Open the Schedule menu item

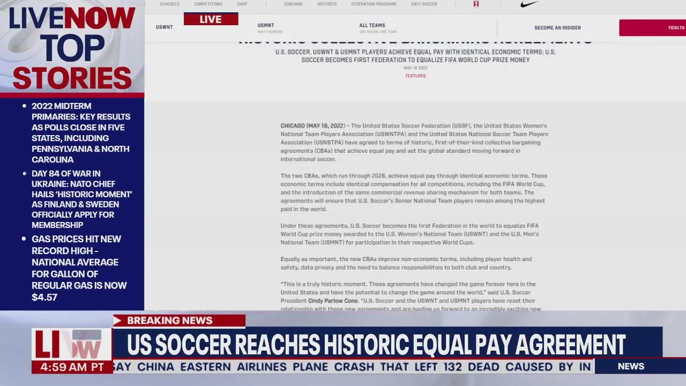[170, 4]
